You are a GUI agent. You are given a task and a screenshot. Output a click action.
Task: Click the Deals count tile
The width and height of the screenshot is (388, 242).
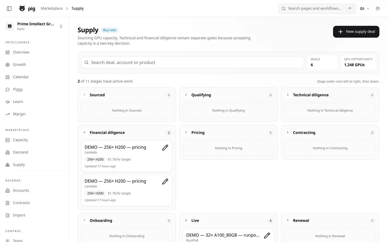[x=322, y=62]
